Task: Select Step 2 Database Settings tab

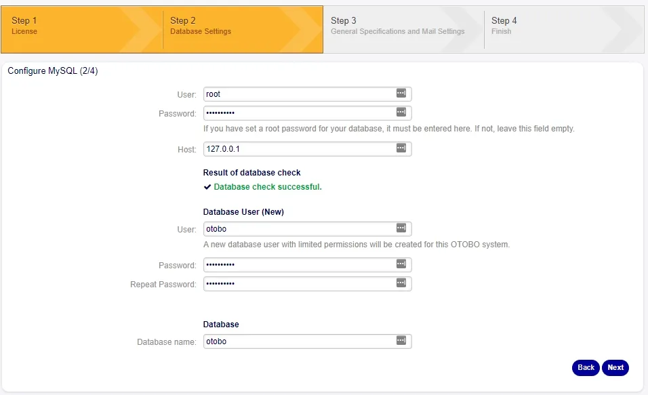Action: [x=243, y=29]
